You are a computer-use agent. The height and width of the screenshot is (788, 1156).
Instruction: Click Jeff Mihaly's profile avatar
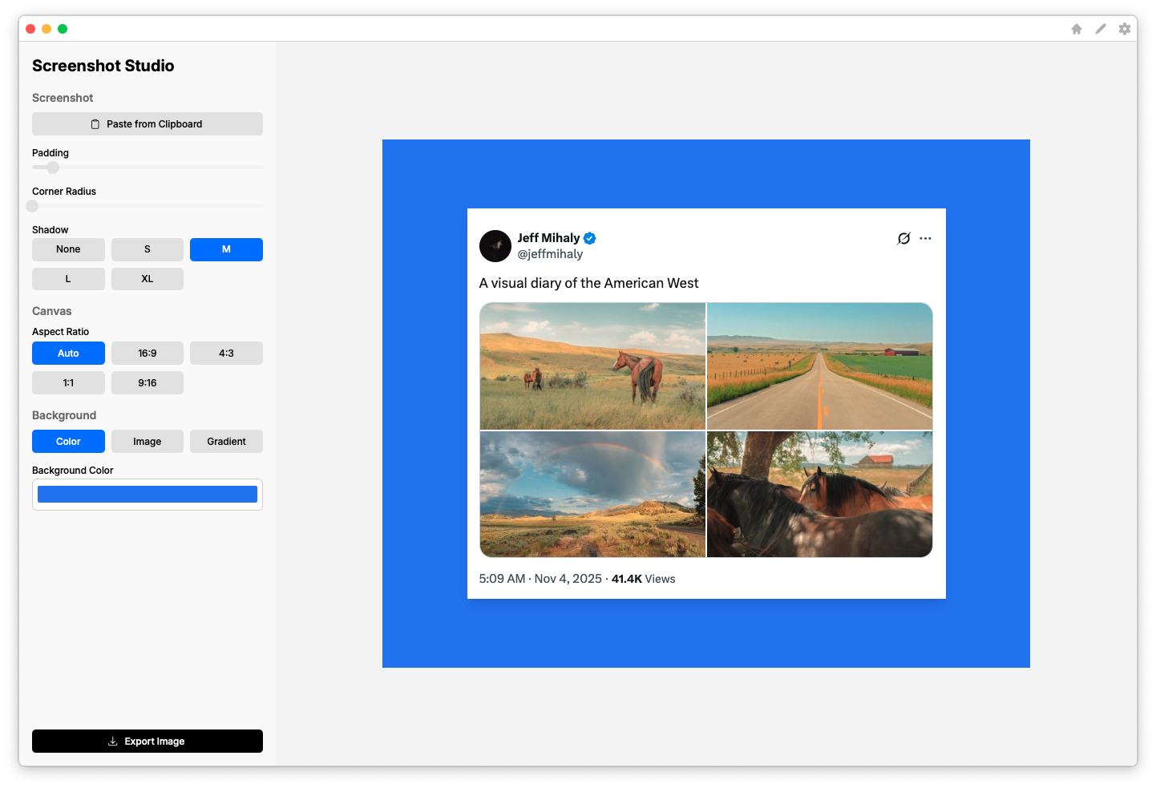tap(495, 246)
